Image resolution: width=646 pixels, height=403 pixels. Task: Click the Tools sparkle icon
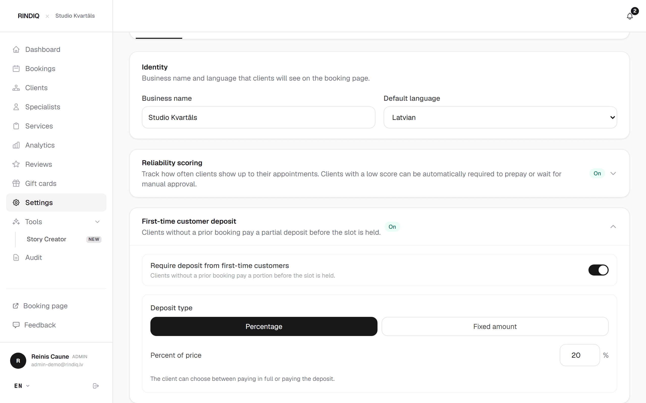[x=16, y=222]
